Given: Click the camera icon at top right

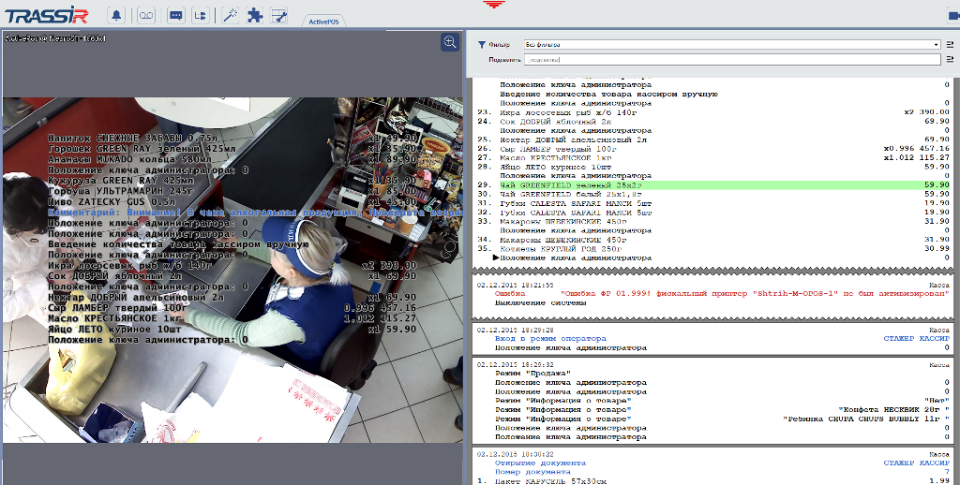Looking at the screenshot, I should coord(953,15).
